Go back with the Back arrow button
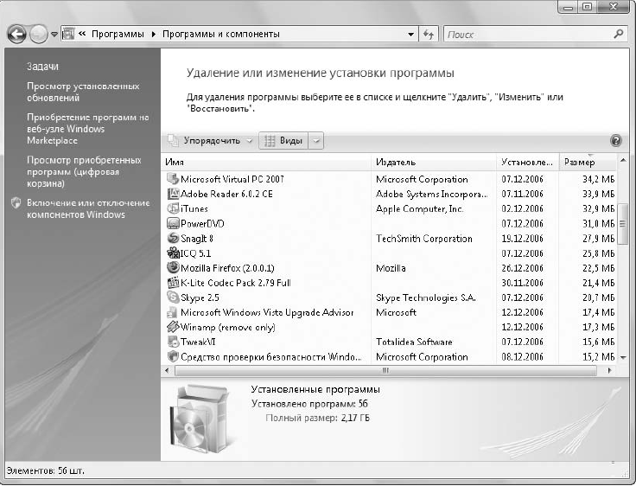Viewport: 636px width, 486px height. (x=16, y=35)
